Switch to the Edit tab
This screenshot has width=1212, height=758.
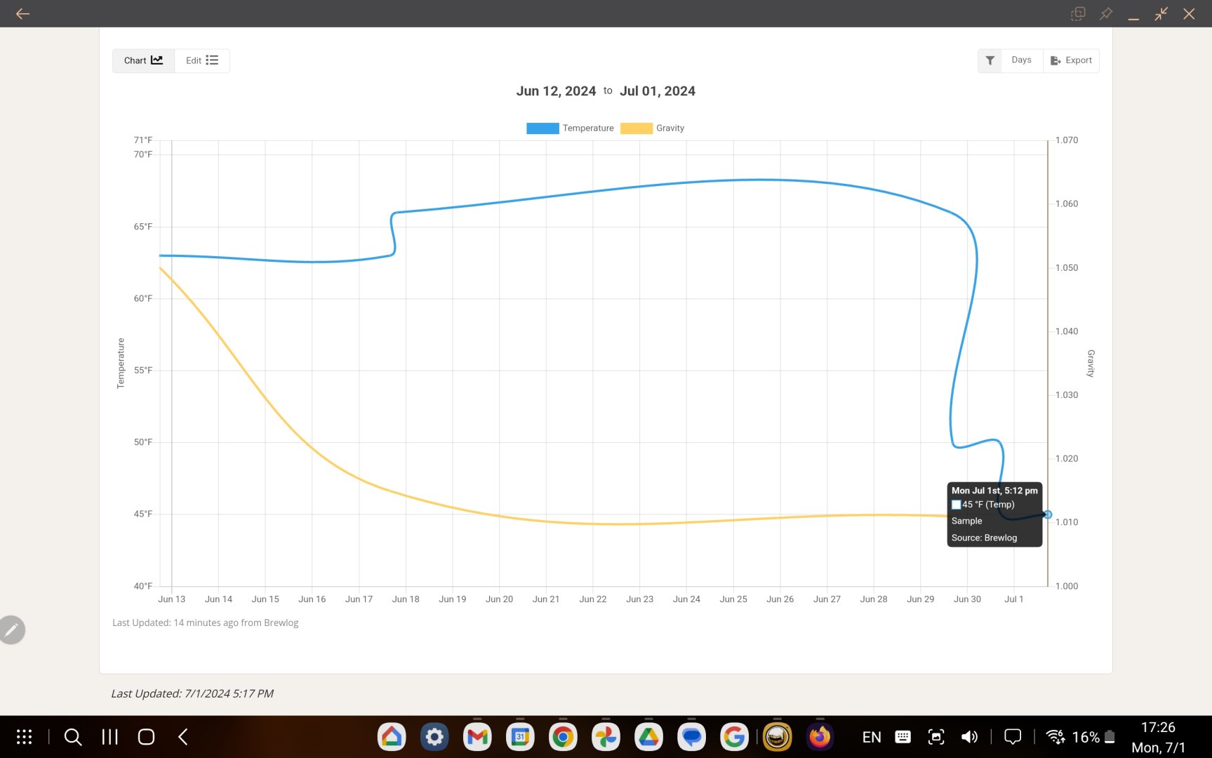202,60
